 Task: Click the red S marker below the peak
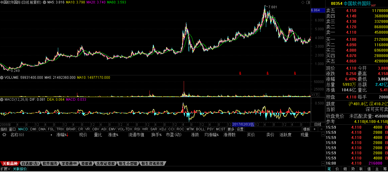point(268,74)
